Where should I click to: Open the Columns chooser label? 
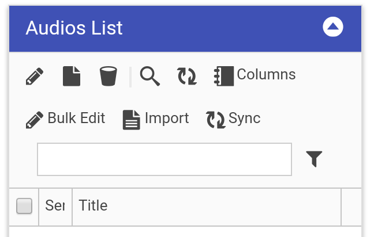(x=266, y=75)
